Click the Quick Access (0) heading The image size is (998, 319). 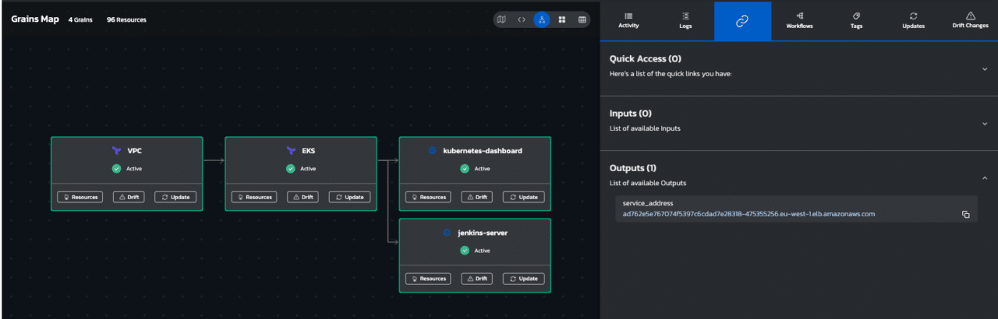click(x=646, y=59)
